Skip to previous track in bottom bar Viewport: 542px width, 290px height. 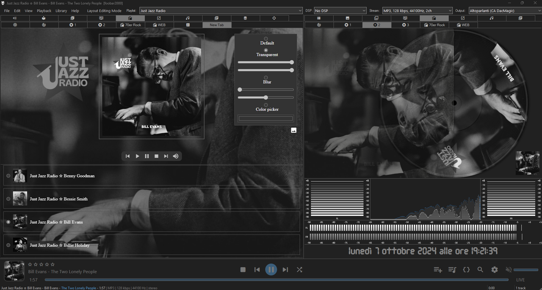click(x=257, y=270)
